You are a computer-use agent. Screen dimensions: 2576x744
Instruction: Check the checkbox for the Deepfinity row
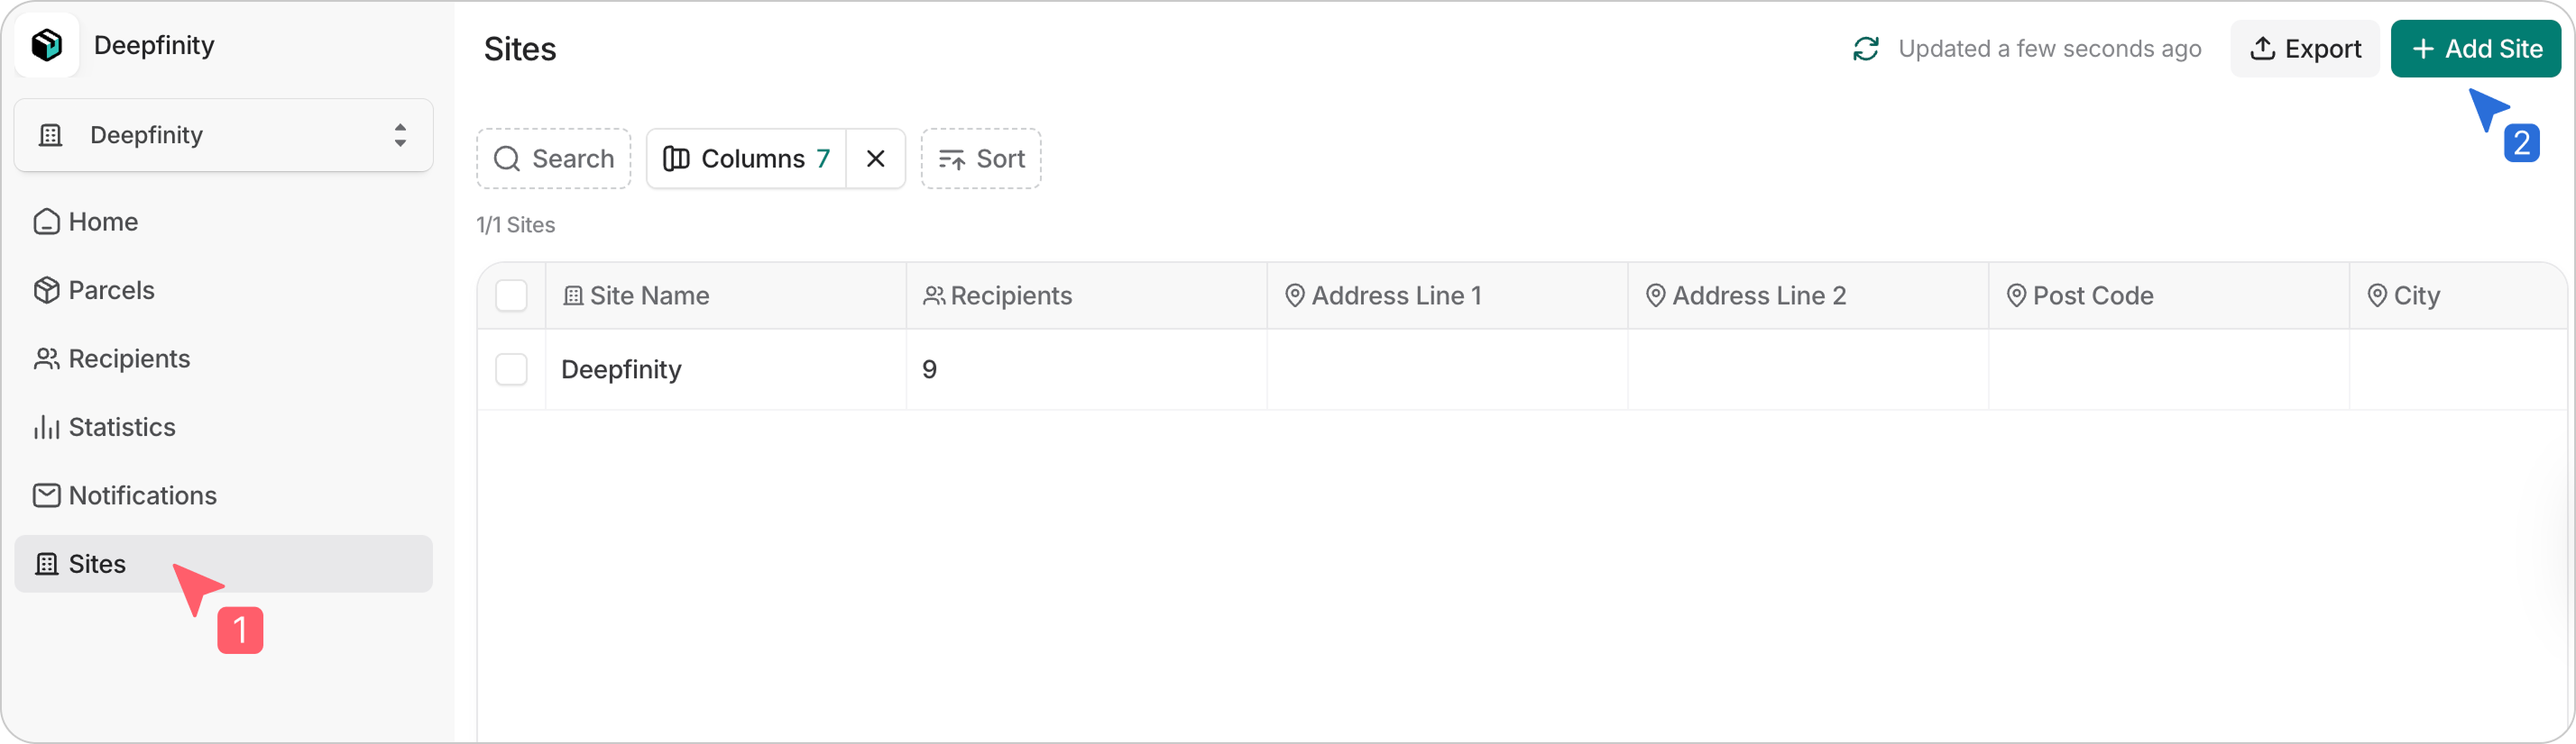point(511,368)
